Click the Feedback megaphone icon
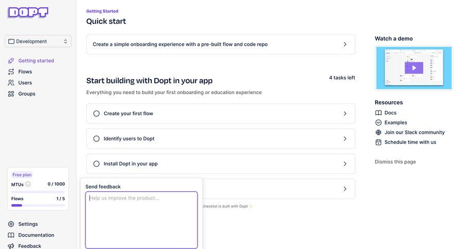The image size is (463, 249). click(x=11, y=246)
